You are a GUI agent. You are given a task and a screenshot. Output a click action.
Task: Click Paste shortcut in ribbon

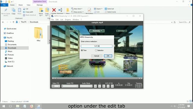click(30, 15)
